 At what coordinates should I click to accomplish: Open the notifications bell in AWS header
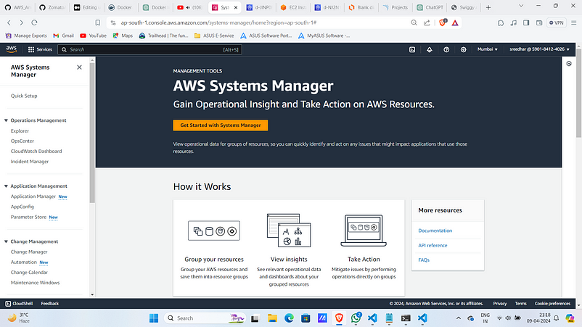click(x=430, y=49)
